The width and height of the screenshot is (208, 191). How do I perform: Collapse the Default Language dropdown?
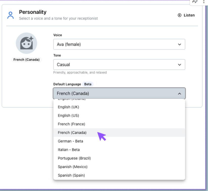click(119, 93)
